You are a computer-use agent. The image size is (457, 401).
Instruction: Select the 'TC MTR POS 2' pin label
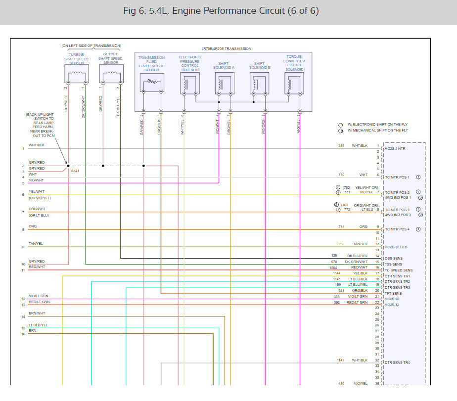coord(397,193)
